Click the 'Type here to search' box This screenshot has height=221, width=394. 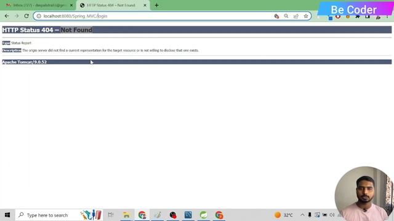click(59, 215)
